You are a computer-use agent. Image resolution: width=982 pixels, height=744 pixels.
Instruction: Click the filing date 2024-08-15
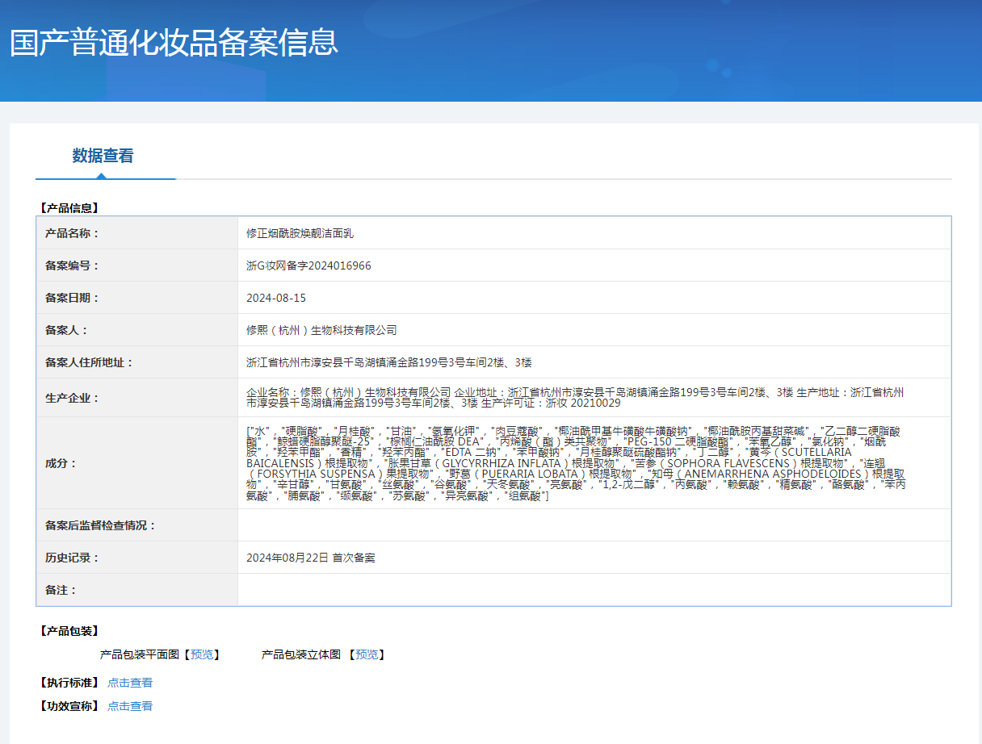tap(276, 298)
